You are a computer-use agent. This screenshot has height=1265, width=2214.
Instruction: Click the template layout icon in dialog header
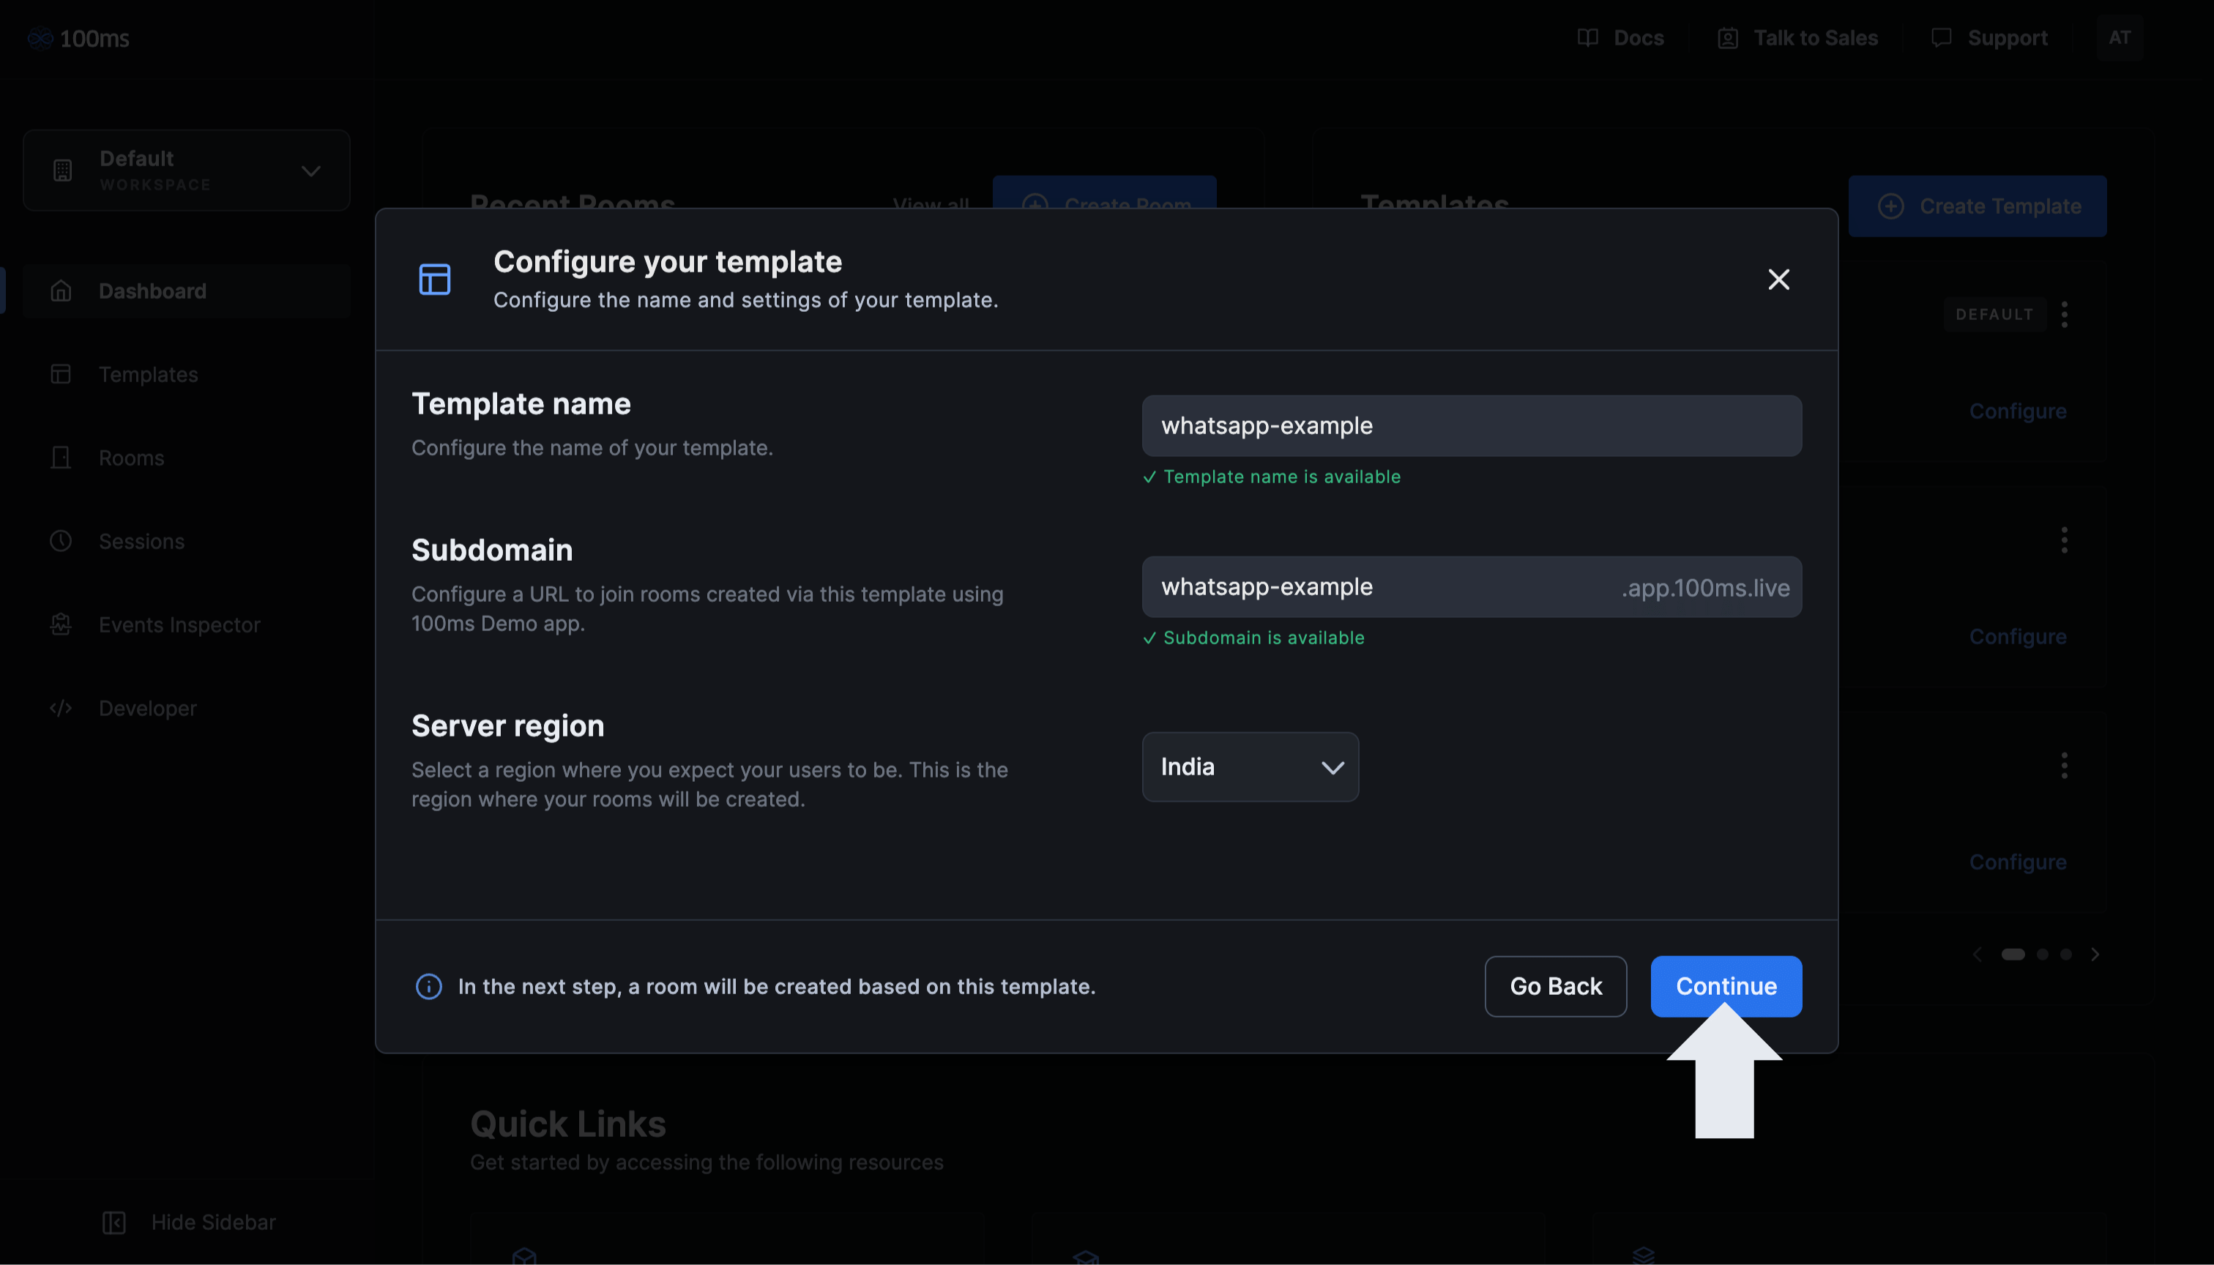(x=434, y=280)
